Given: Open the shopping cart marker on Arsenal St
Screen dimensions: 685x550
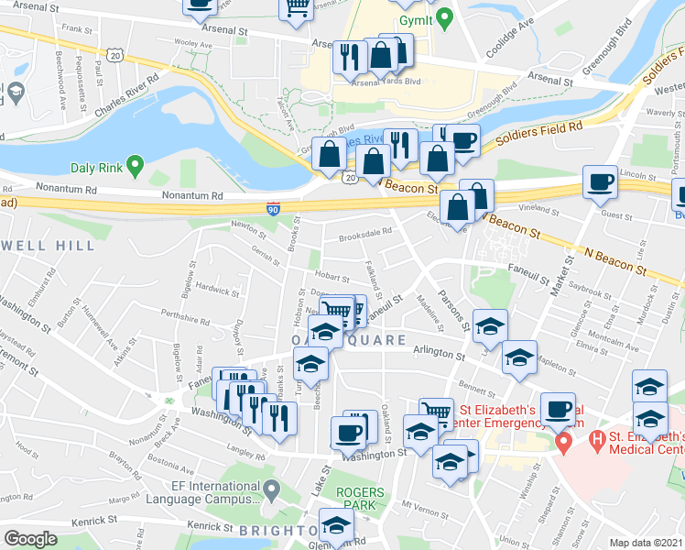Looking at the screenshot, I should click(296, 11).
